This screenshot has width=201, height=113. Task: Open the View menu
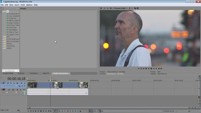click(11, 5)
